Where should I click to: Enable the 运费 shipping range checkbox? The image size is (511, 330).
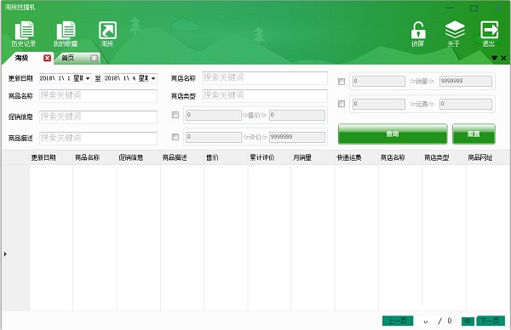(342, 104)
